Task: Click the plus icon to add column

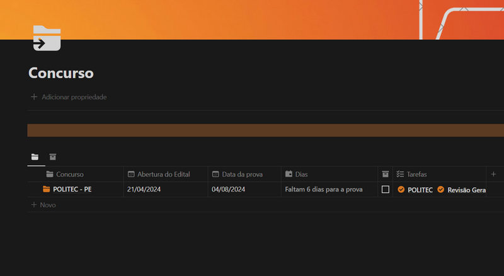Action: coord(493,174)
